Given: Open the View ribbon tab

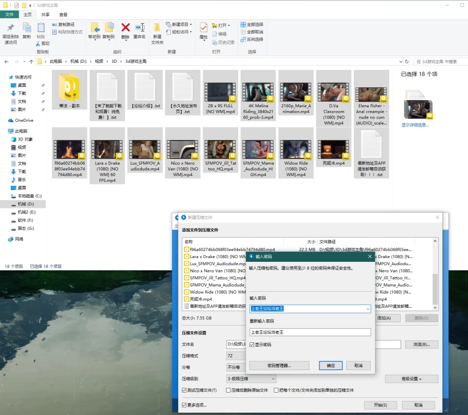Looking at the screenshot, I should tap(63, 15).
